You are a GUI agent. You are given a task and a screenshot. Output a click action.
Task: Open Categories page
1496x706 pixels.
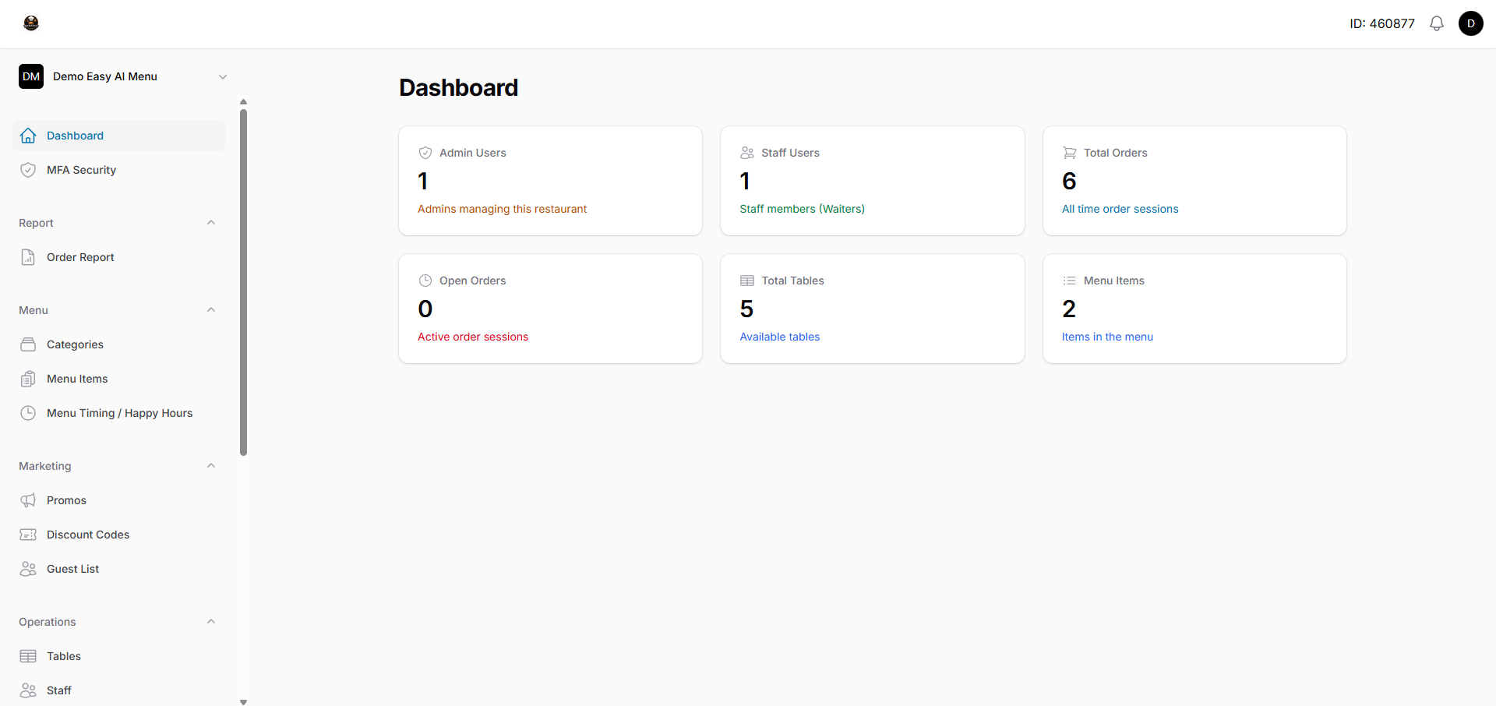click(x=118, y=344)
